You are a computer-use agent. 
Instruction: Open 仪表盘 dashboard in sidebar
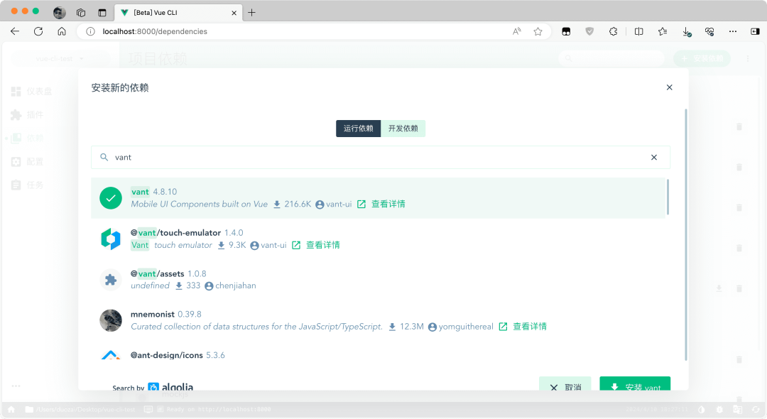coord(32,92)
